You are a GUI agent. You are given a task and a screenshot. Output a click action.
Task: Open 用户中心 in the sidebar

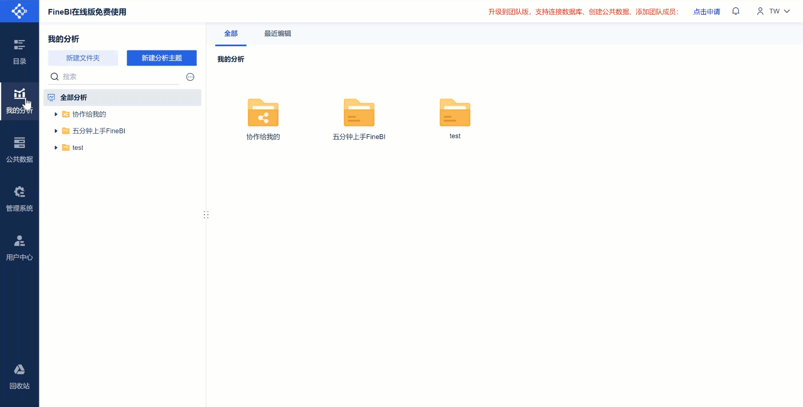click(x=19, y=248)
